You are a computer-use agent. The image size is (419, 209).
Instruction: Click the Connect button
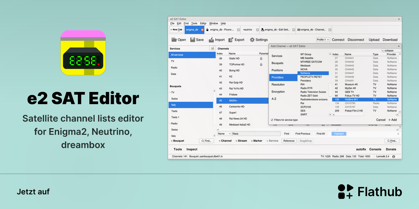(338, 40)
